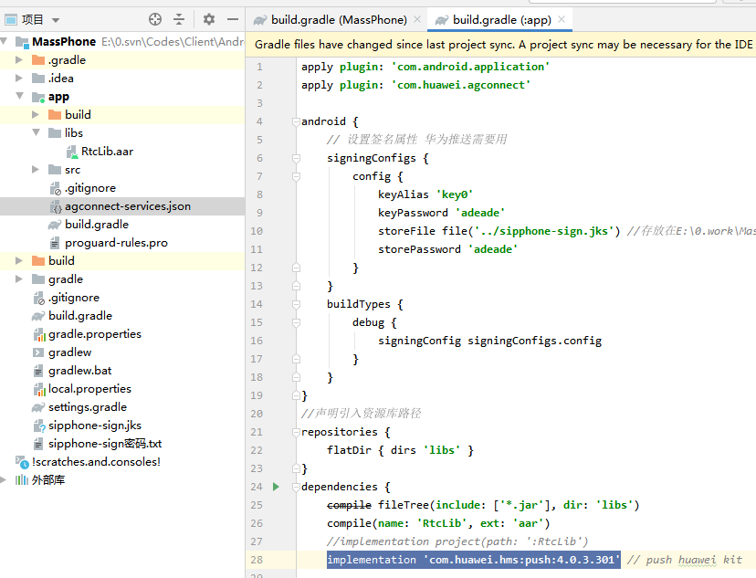This screenshot has height=578, width=756.
Task: Fold the dependencies block at line 24
Action: (296, 487)
